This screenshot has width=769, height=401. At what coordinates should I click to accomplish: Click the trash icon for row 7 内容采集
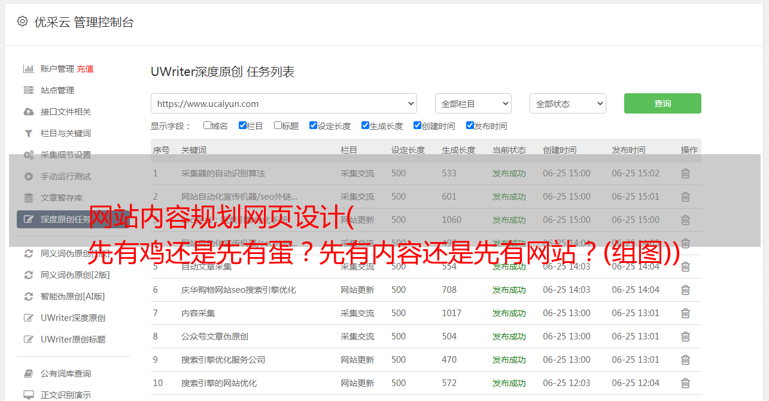(685, 313)
